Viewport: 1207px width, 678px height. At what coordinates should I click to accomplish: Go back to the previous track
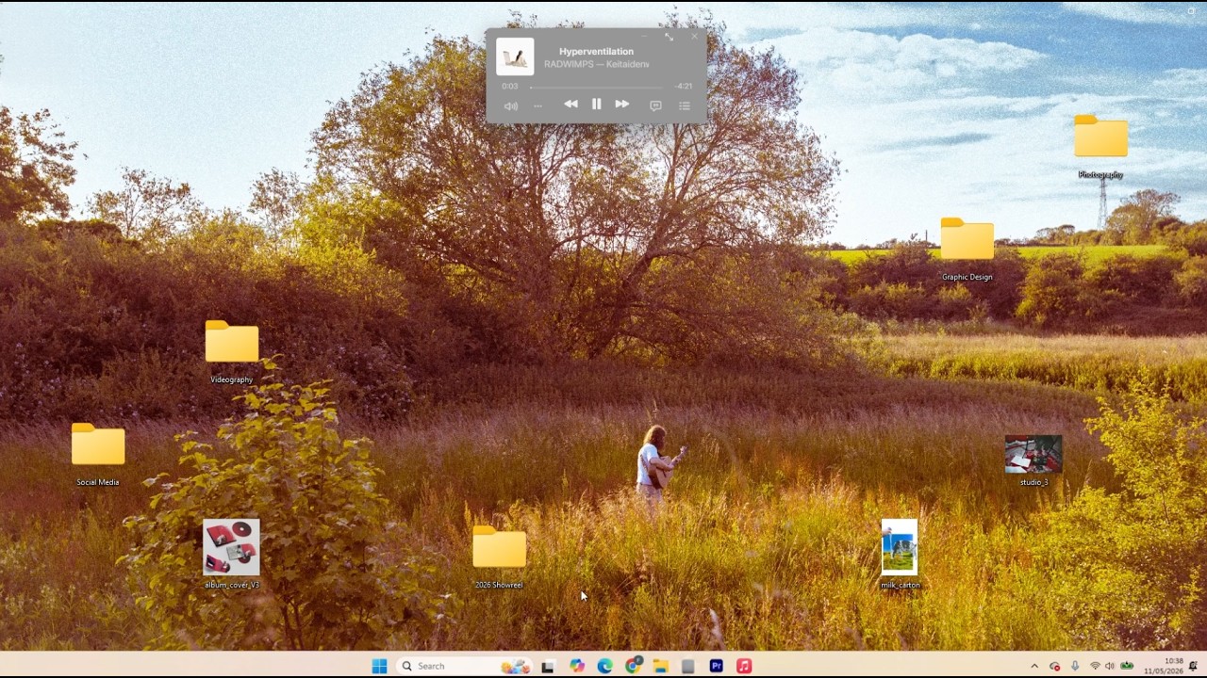pos(570,105)
